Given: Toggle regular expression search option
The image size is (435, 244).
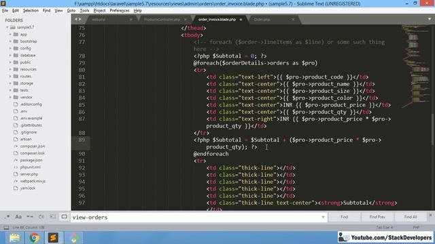Looking at the screenshot, I should (x=7, y=217).
